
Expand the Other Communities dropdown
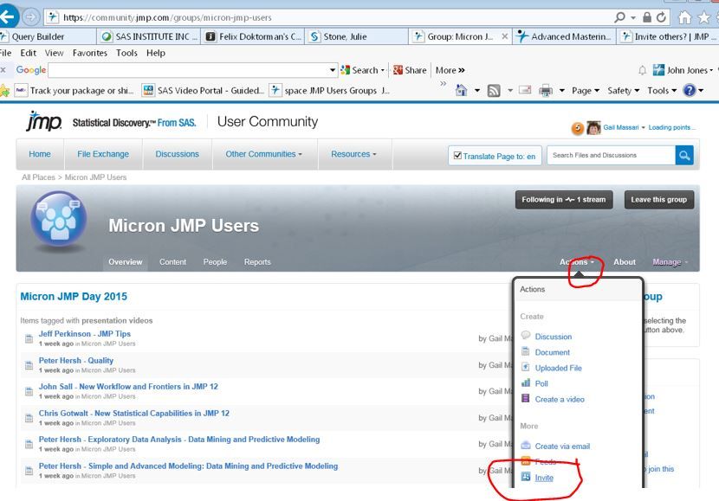263,154
